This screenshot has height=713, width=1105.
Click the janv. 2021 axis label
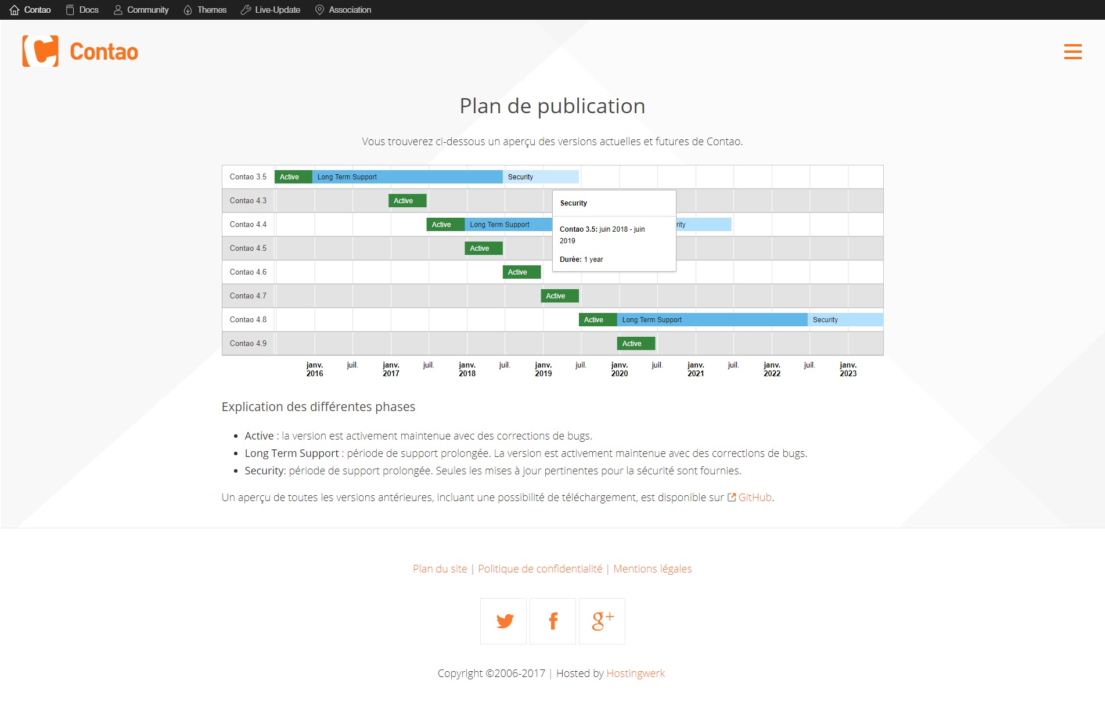coord(696,369)
